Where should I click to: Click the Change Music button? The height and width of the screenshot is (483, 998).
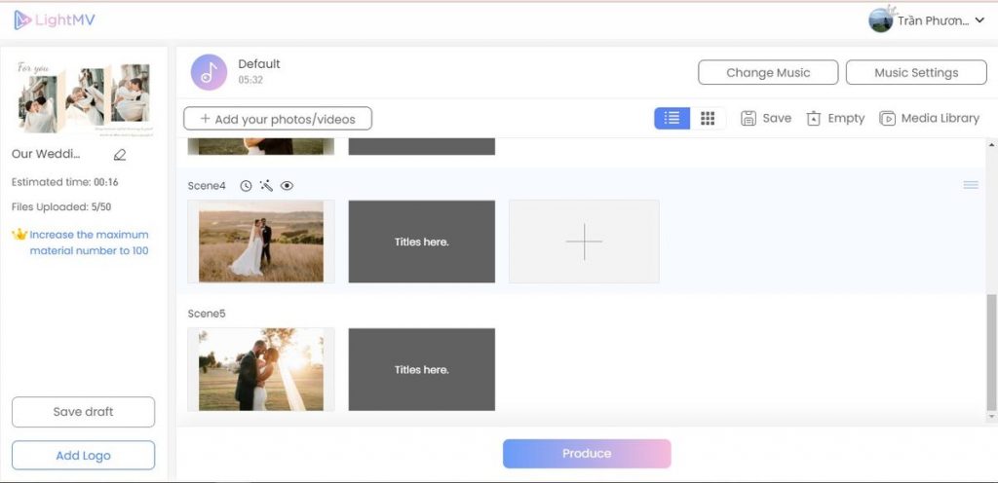(767, 73)
